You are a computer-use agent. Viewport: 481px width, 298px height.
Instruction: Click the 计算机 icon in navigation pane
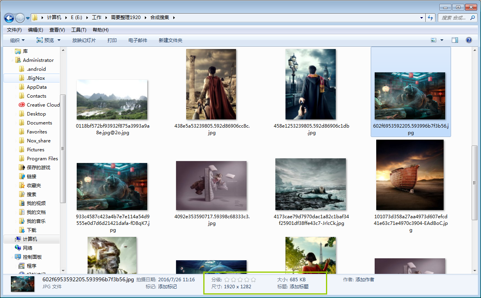18,239
